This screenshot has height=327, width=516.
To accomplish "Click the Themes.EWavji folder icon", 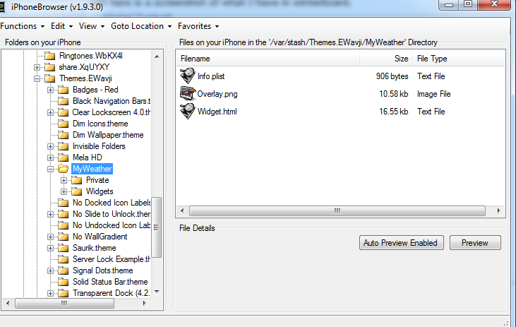I will 49,78.
